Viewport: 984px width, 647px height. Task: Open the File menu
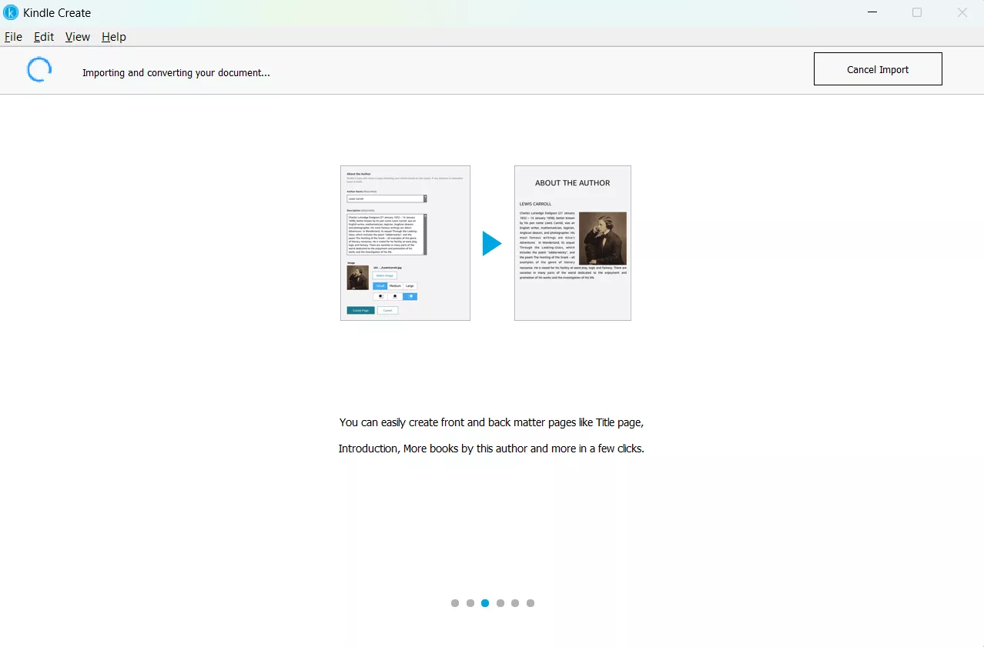point(13,36)
